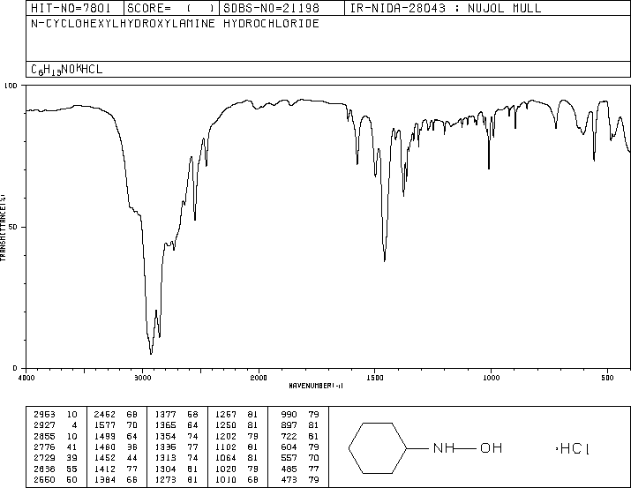The width and height of the screenshot is (631, 488).
Task: Click the 1412 peak table entry
Action: (116, 469)
